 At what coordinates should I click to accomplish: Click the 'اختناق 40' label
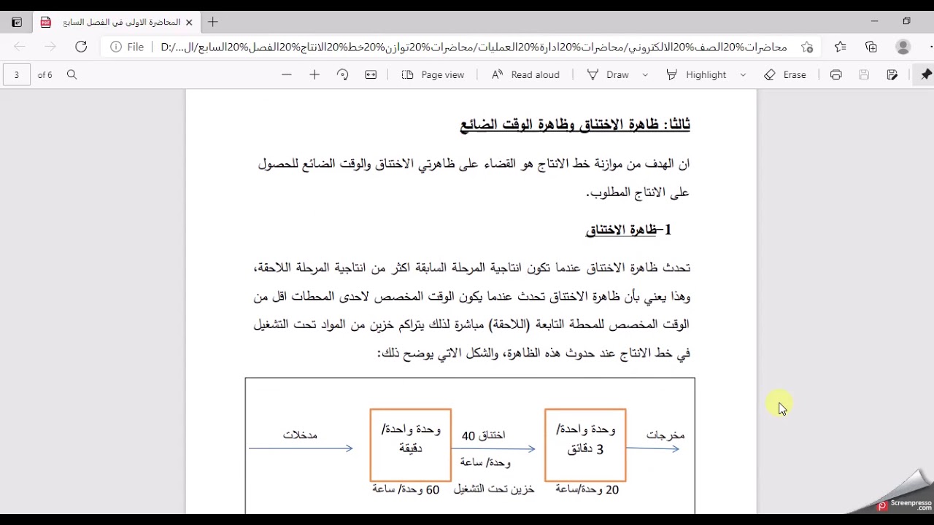click(483, 435)
